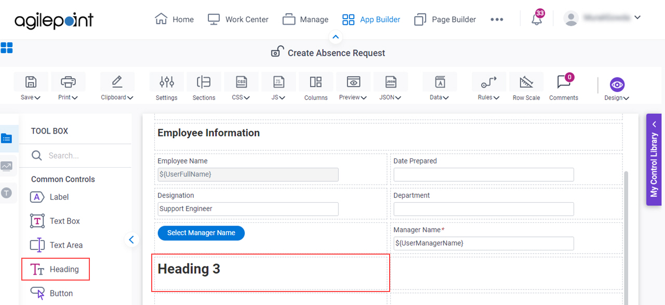
Task: Click Common Controls section title
Action: (x=63, y=179)
